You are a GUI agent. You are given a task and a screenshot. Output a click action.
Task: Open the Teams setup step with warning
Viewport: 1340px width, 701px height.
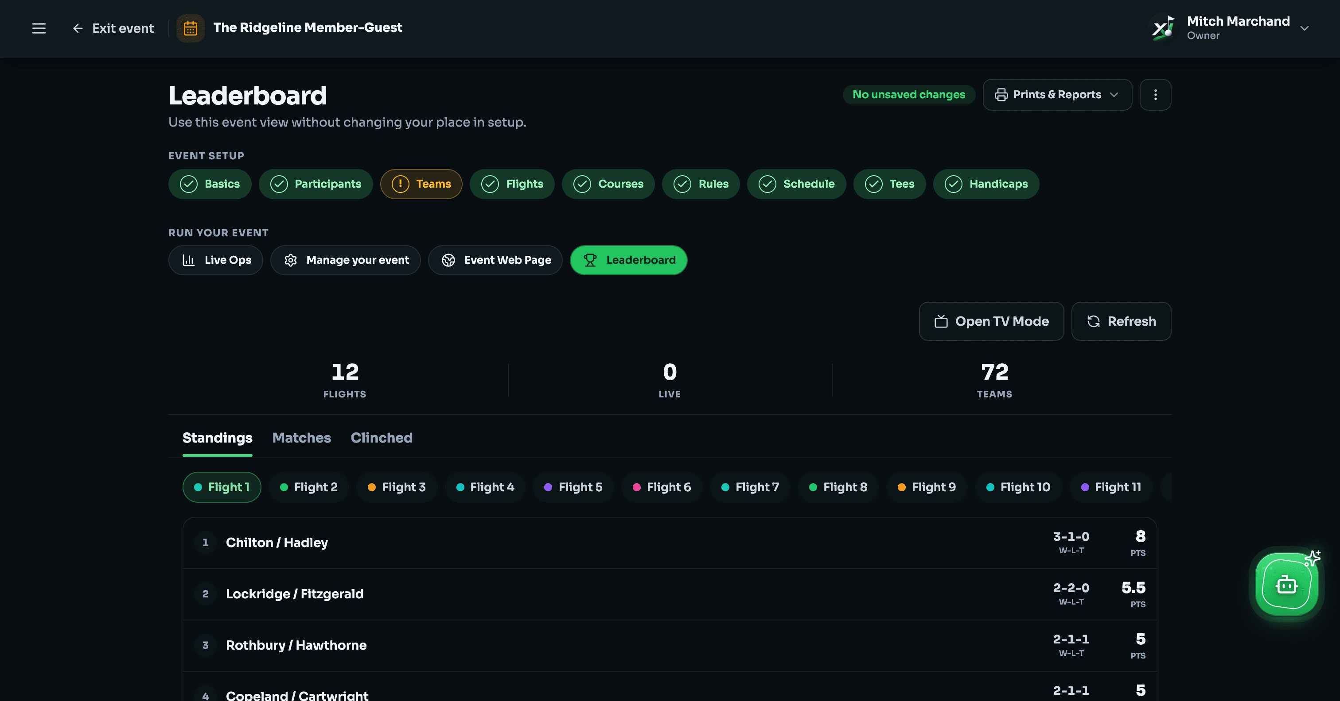pyautogui.click(x=421, y=184)
